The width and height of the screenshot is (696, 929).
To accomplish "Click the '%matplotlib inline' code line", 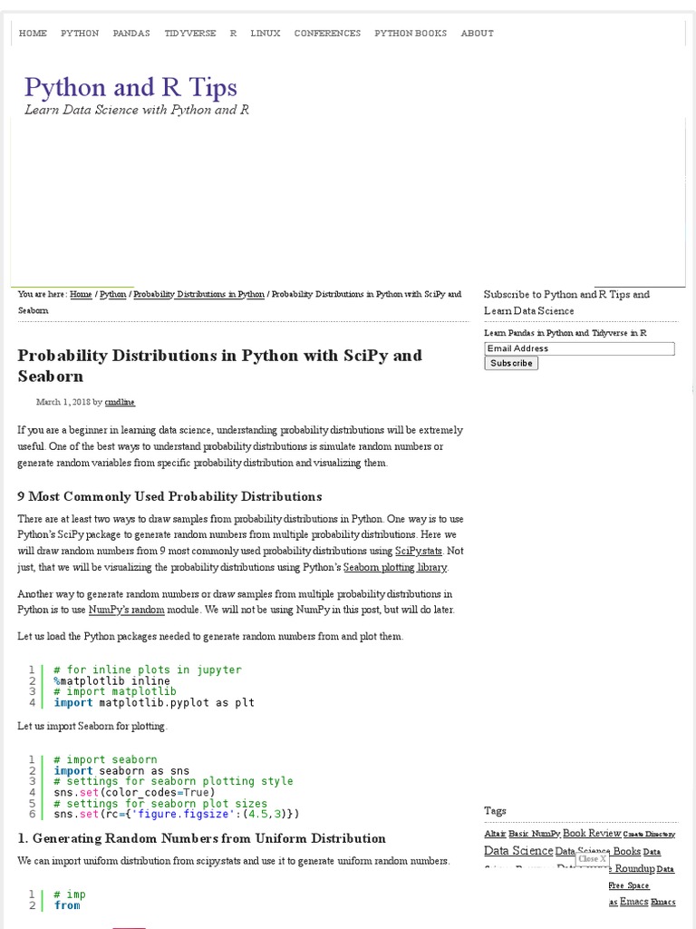I will tap(111, 680).
